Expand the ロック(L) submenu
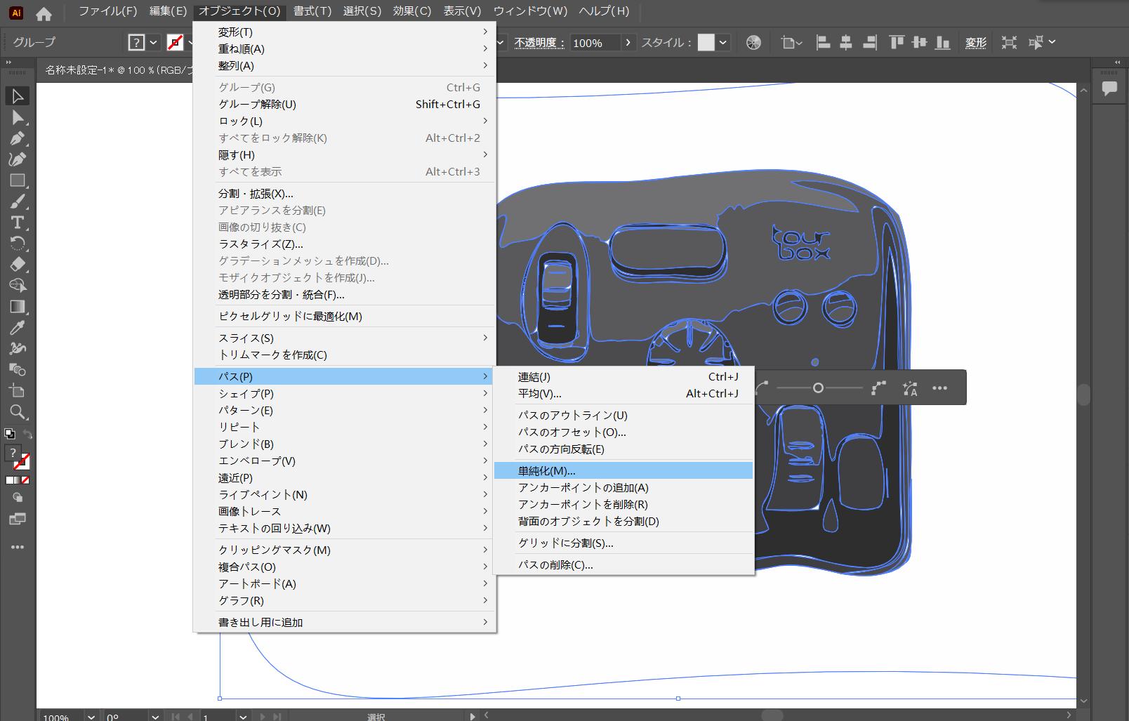 pyautogui.click(x=345, y=121)
